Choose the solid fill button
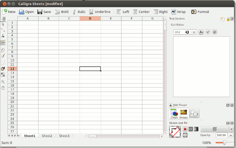The height and width of the screenshot is (148, 236). click(191, 129)
